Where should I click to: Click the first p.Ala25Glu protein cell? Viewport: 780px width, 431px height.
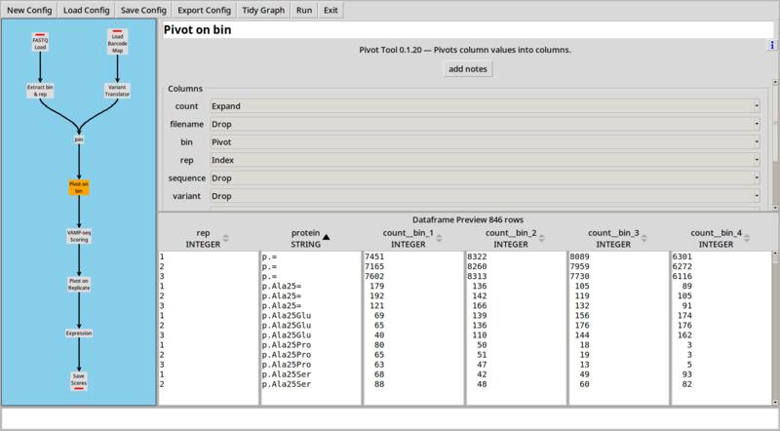[287, 316]
